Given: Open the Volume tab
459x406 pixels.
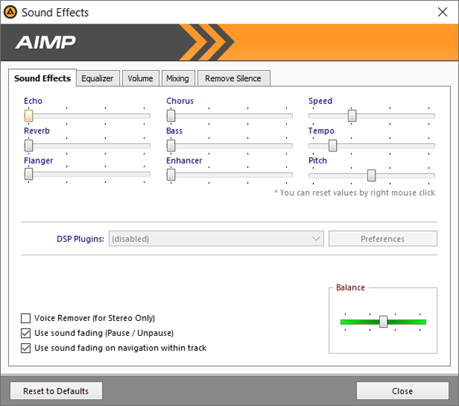Looking at the screenshot, I should tap(140, 78).
